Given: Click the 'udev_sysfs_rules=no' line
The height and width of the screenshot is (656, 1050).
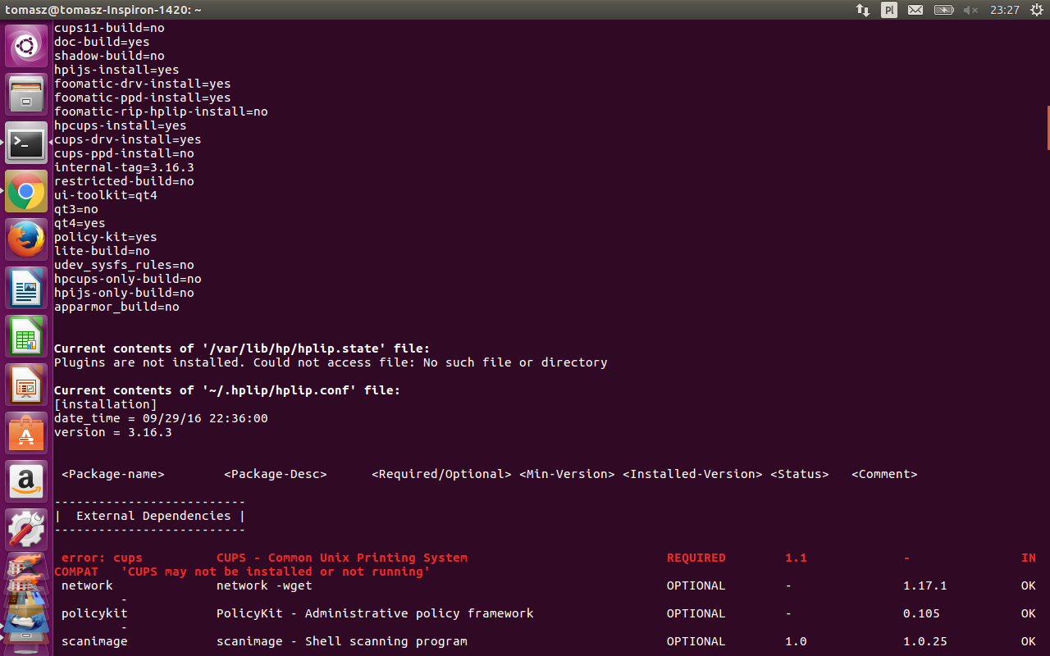Looking at the screenshot, I should tap(124, 265).
